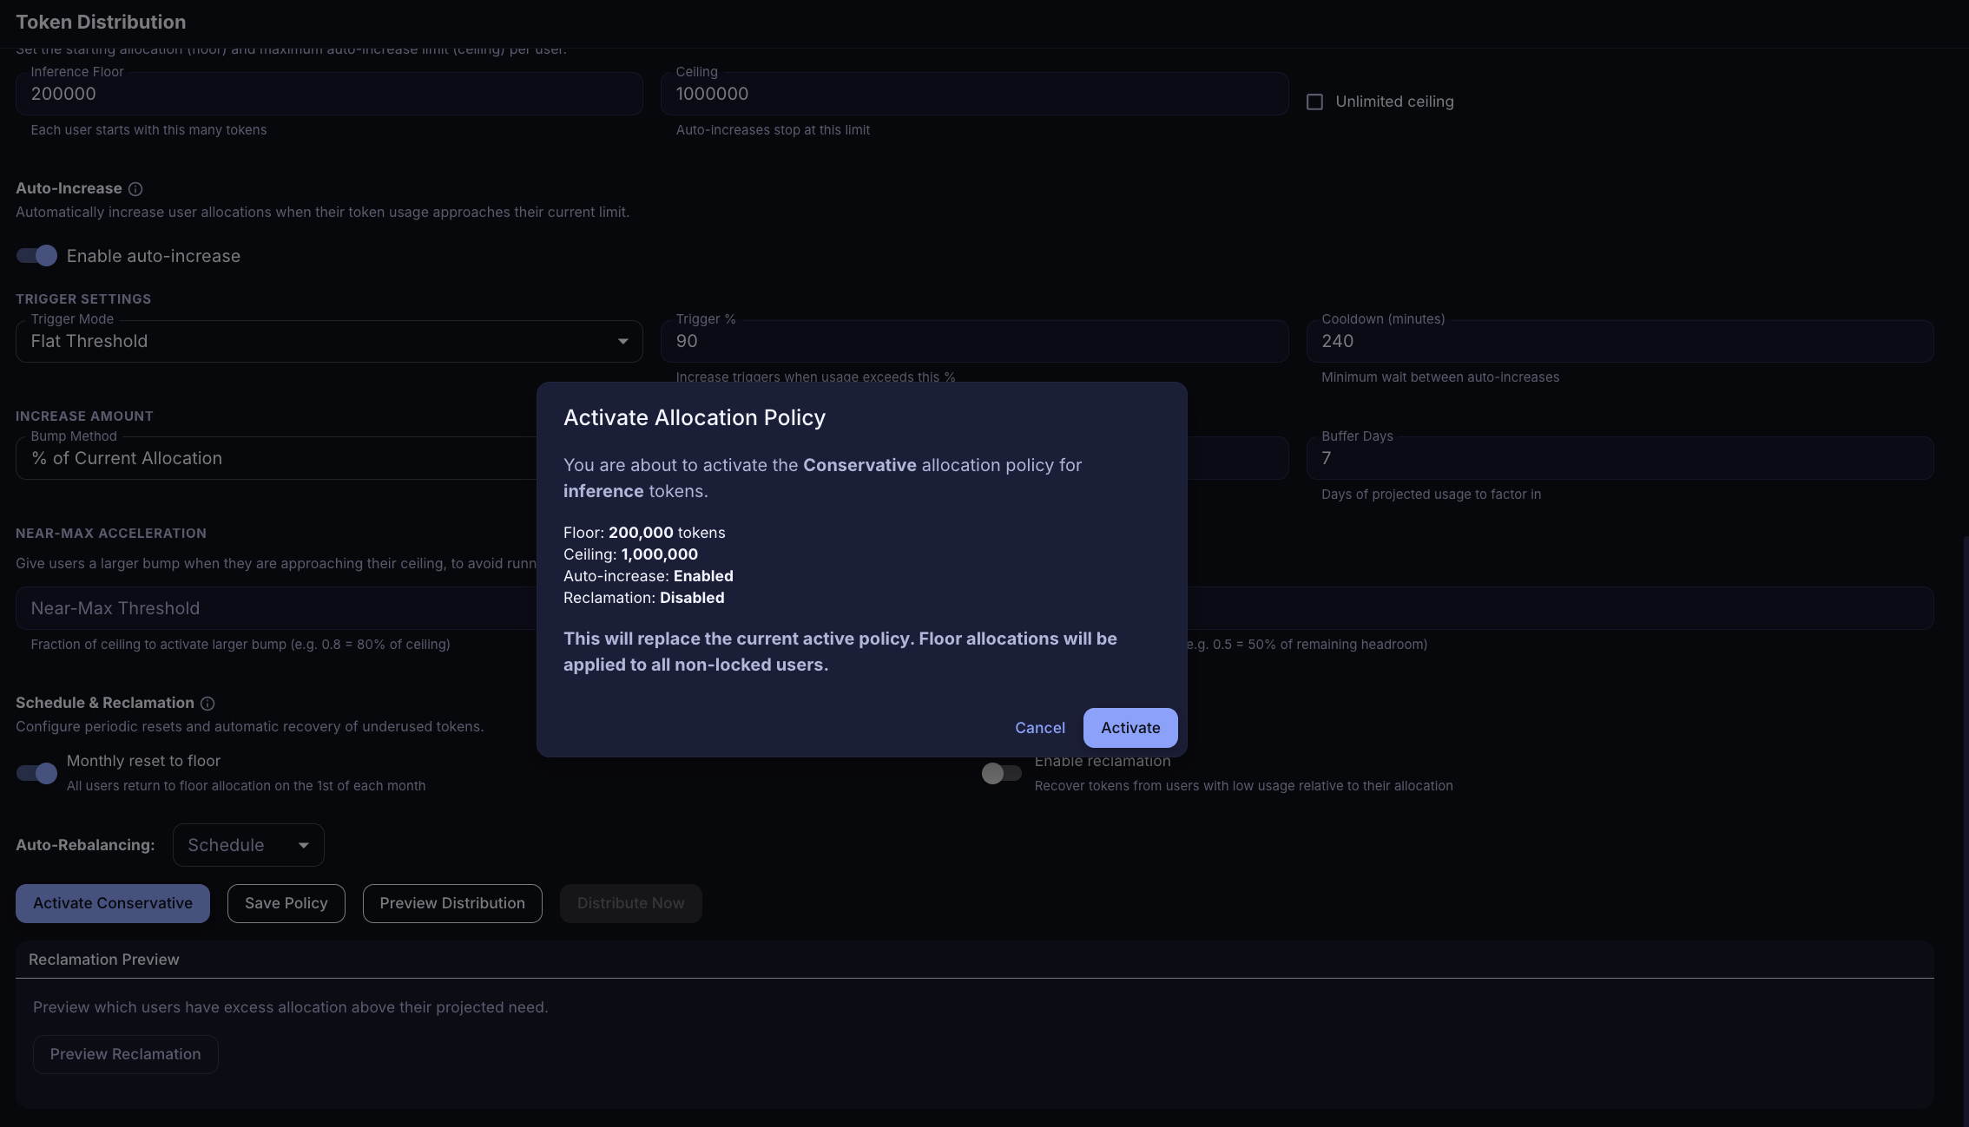Click the Inference Floor input field

pos(329,94)
